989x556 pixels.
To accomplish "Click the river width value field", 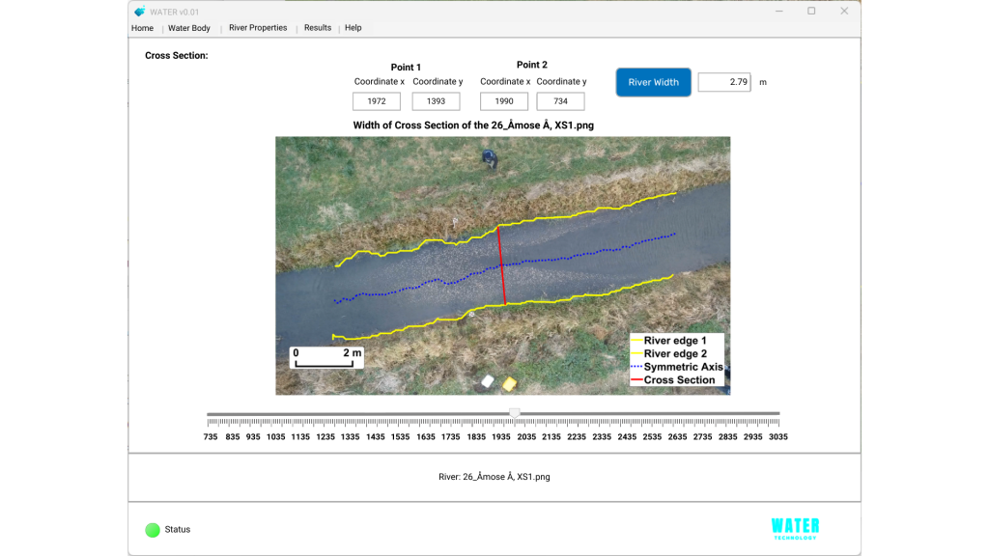I will tap(724, 82).
